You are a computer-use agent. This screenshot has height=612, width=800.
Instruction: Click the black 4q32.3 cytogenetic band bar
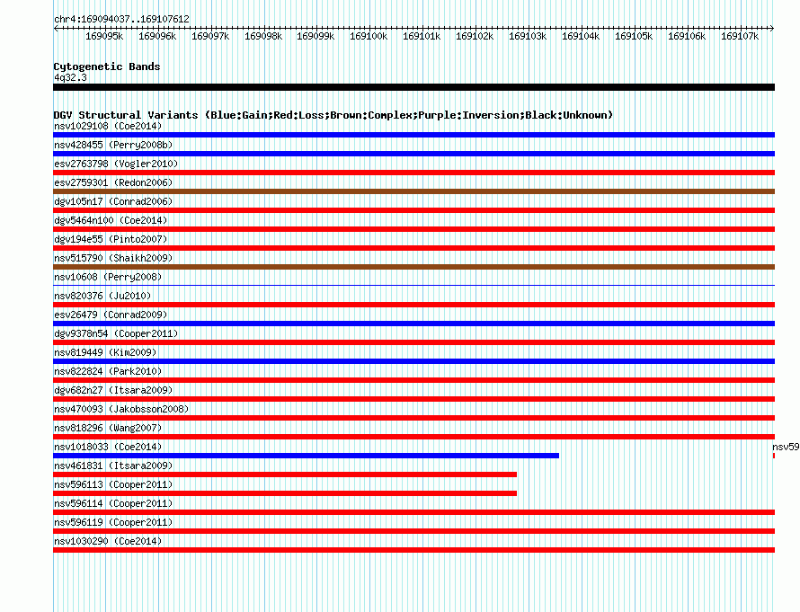[413, 87]
